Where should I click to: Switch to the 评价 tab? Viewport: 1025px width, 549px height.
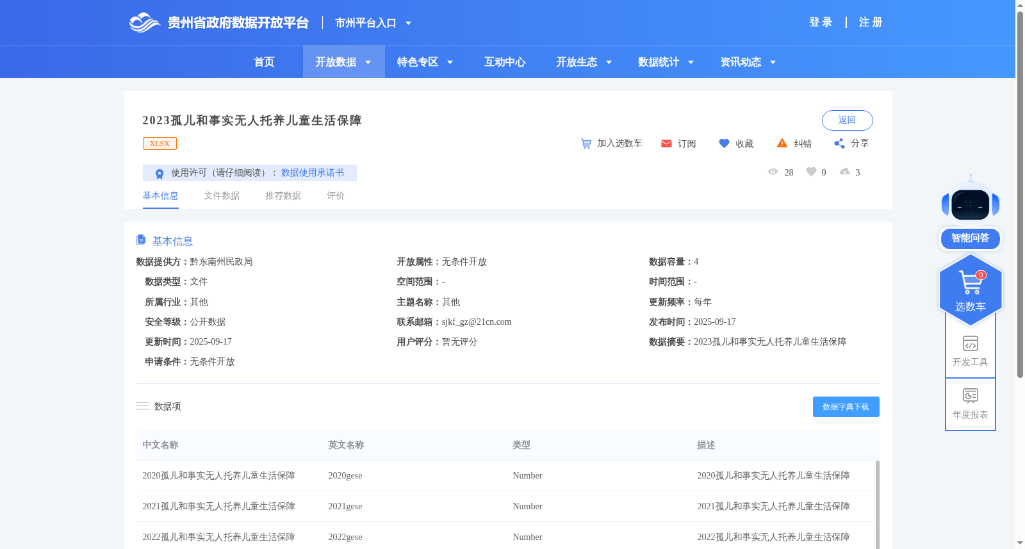pyautogui.click(x=336, y=195)
